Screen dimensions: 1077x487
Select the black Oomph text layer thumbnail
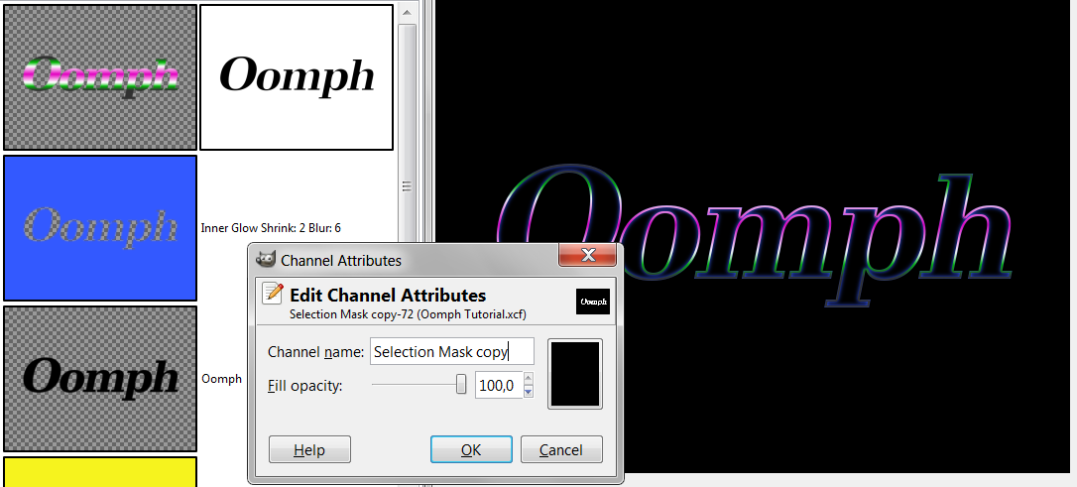100,379
